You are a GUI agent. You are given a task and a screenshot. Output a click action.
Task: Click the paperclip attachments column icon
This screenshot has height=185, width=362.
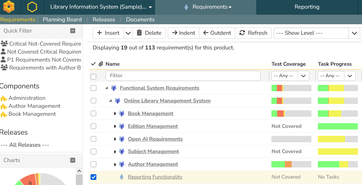tap(101, 64)
